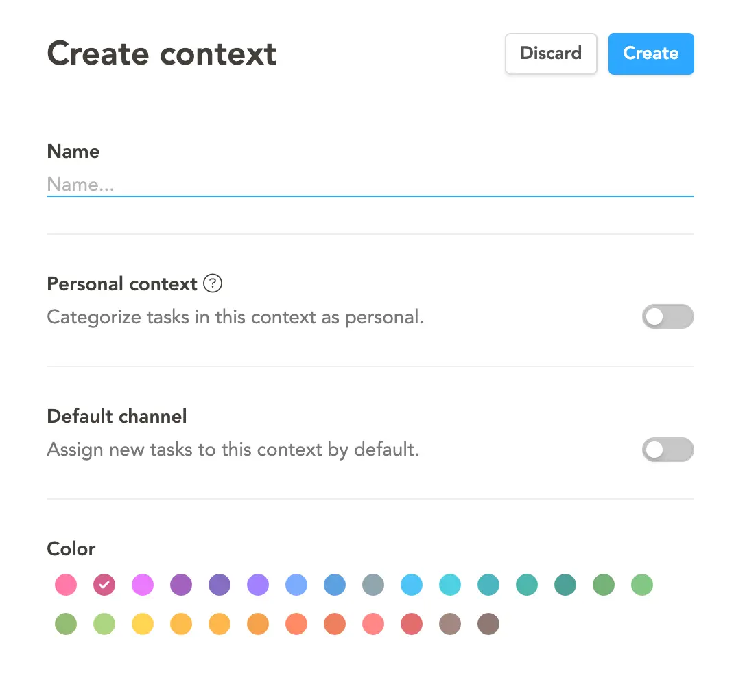Choose the orange color swatch

pos(258,624)
